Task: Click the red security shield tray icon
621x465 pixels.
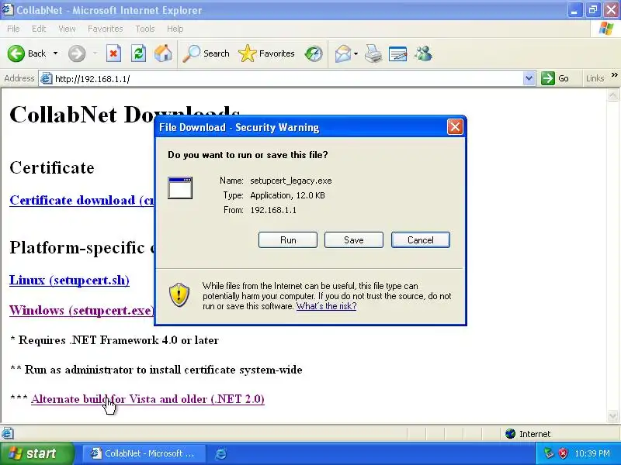Action: (563, 453)
